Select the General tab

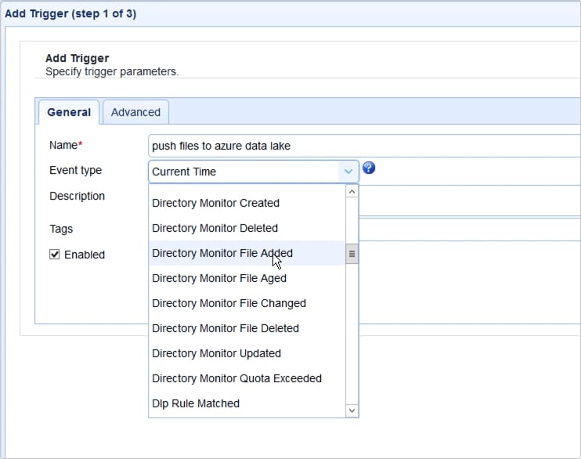pos(69,112)
